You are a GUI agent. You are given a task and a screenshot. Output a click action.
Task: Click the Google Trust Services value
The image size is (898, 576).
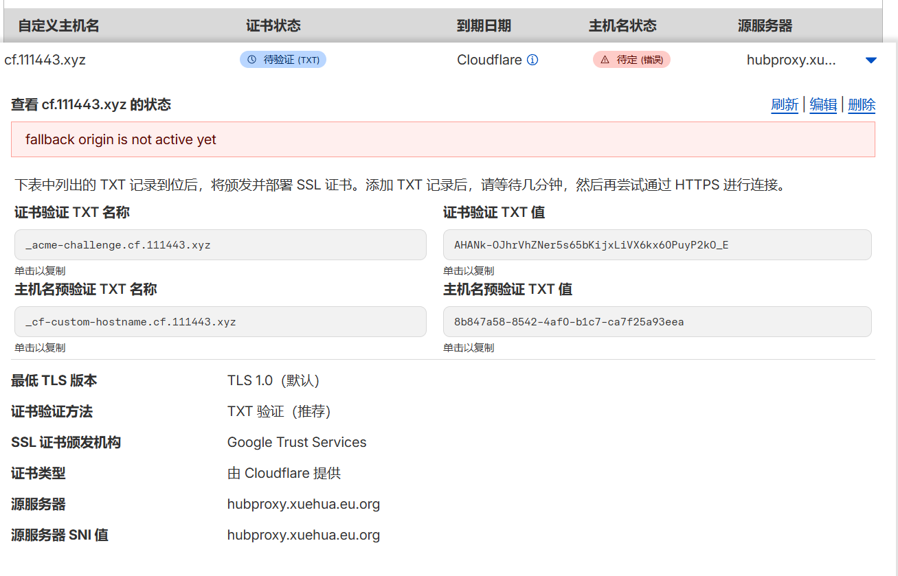pos(297,443)
